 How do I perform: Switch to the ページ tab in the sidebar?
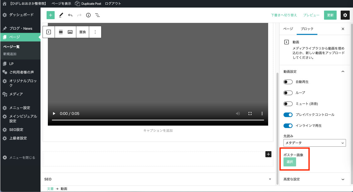point(288,29)
